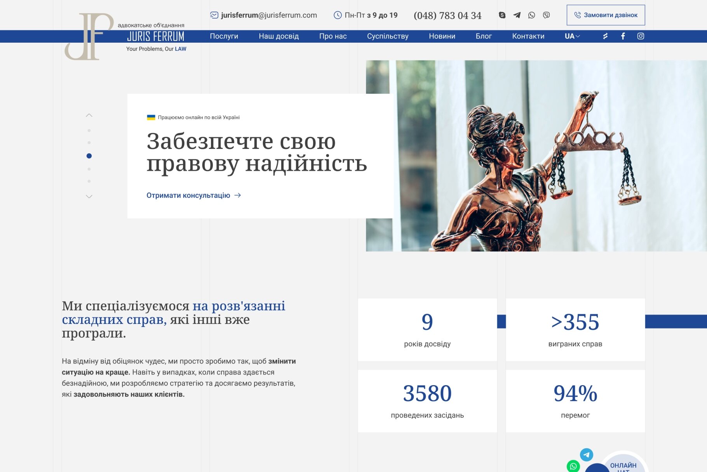
Task: Select the first slider pagination dot
Action: (x=89, y=131)
